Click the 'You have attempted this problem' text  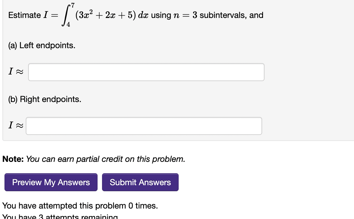80,206
